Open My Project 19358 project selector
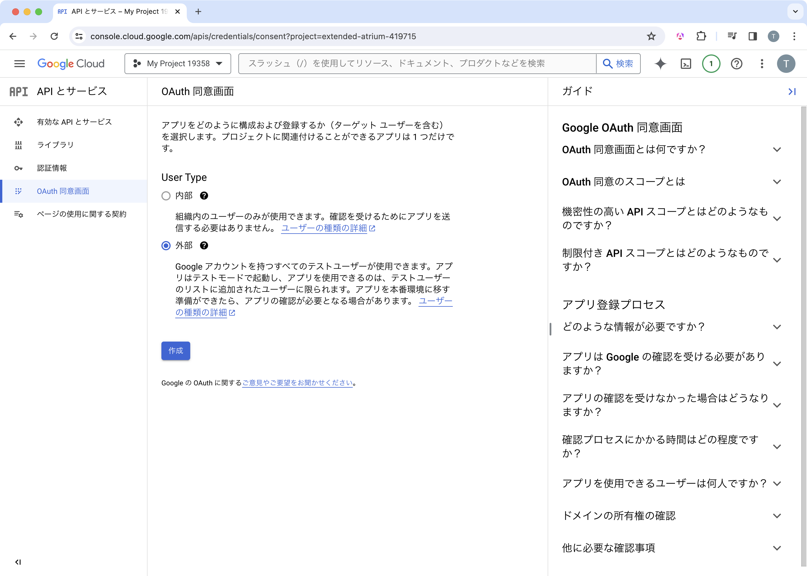 click(x=178, y=64)
